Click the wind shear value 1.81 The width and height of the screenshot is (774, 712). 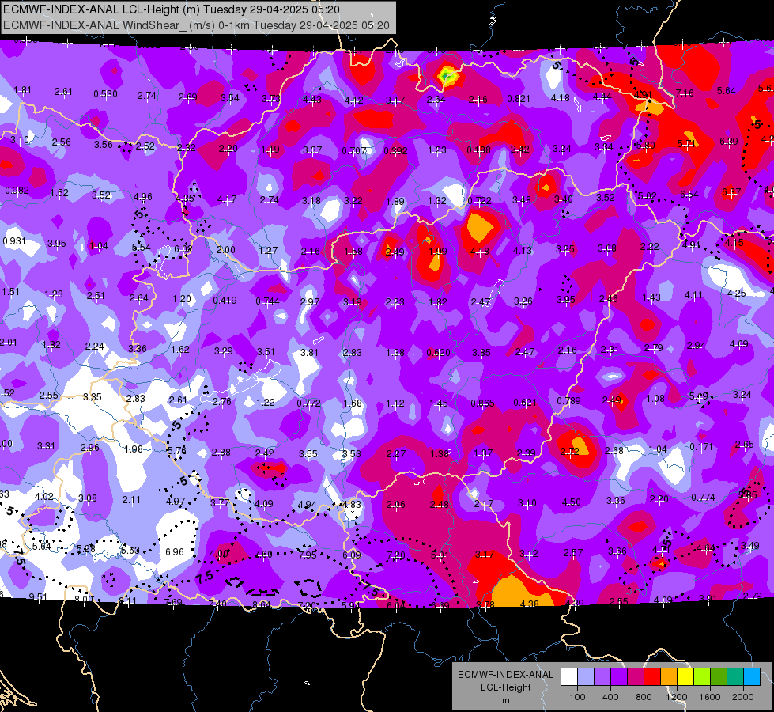(x=22, y=90)
